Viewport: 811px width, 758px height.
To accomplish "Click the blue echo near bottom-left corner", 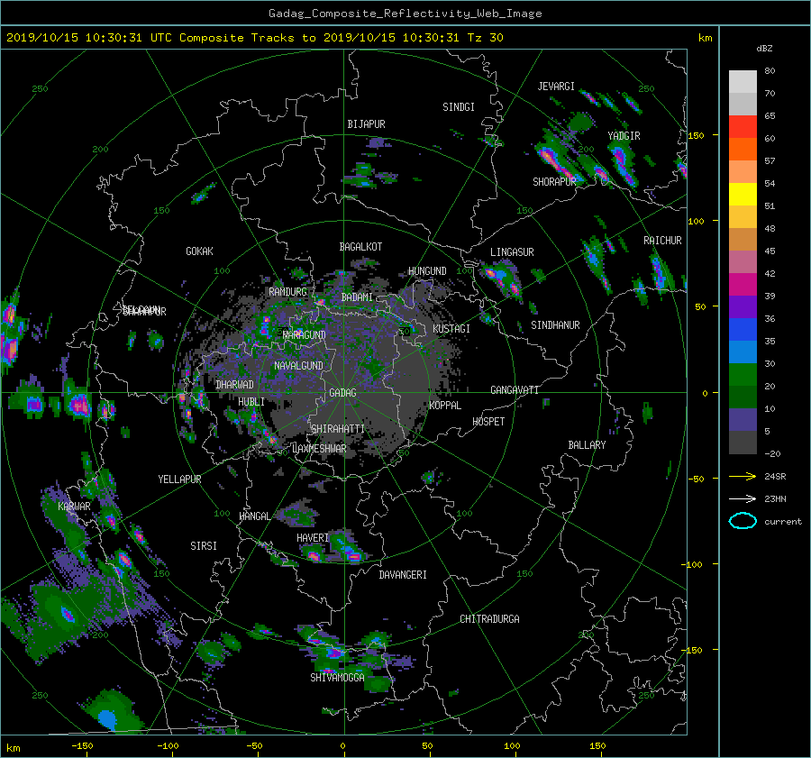I will click(107, 718).
